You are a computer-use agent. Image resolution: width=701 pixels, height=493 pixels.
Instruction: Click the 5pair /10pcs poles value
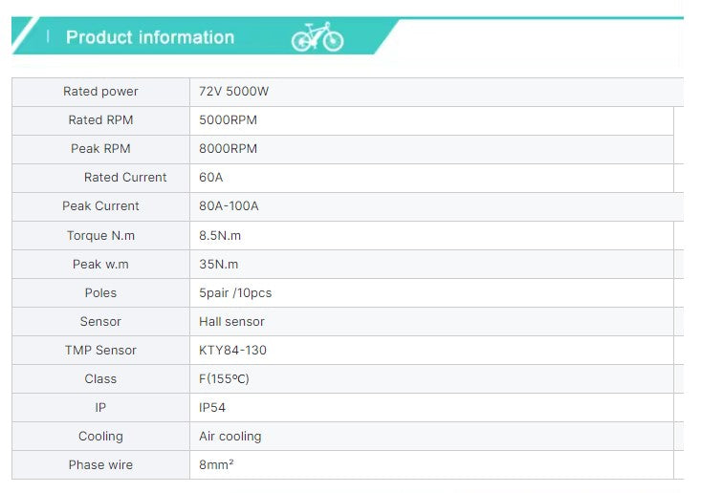[235, 292]
